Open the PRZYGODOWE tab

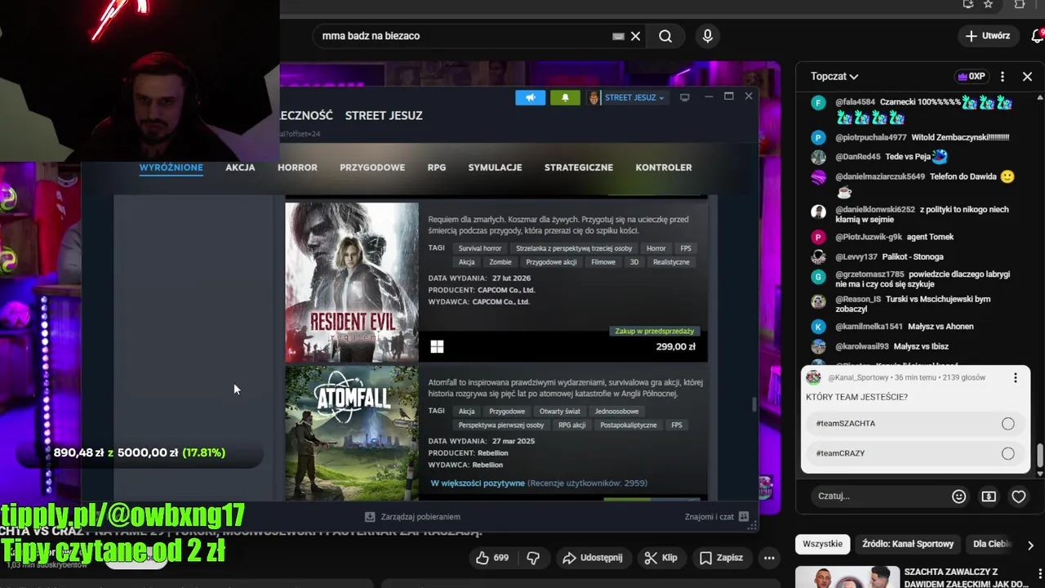[372, 167]
